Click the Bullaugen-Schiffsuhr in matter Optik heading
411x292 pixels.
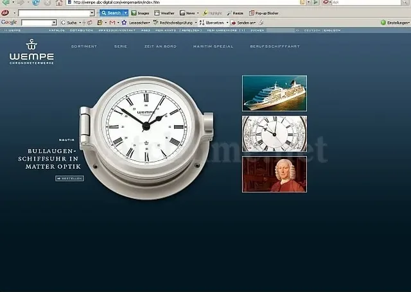(49, 159)
